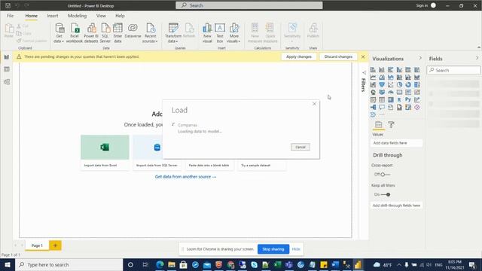
Task: Select the Python visual
Action: coord(408,100)
